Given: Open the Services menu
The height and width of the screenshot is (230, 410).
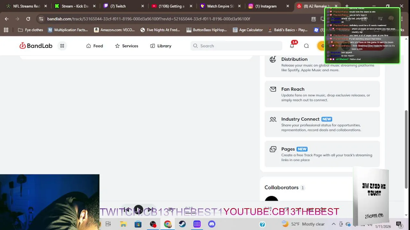Looking at the screenshot, I should (x=127, y=46).
